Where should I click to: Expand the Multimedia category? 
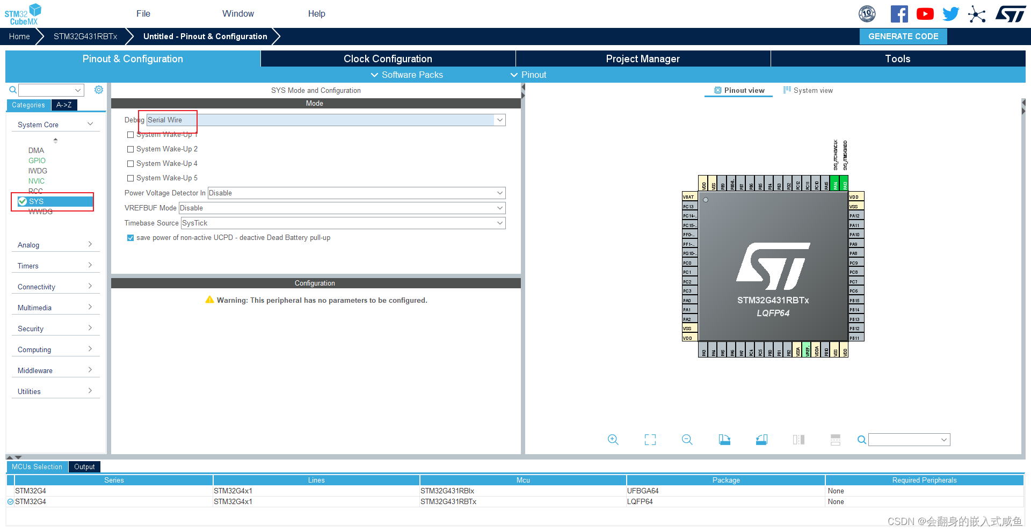click(55, 308)
